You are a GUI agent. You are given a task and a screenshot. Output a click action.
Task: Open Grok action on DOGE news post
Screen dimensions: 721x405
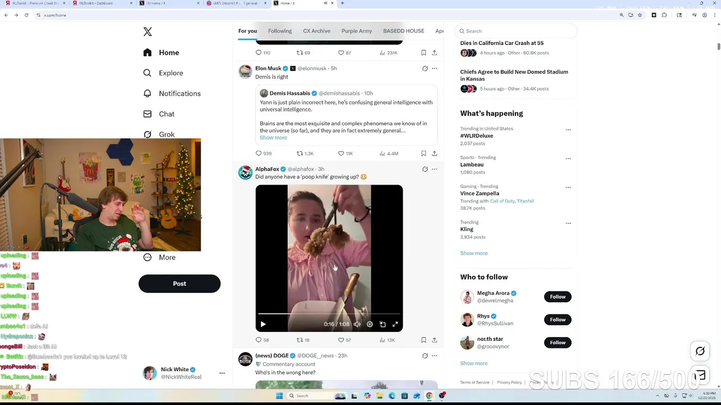click(x=425, y=355)
